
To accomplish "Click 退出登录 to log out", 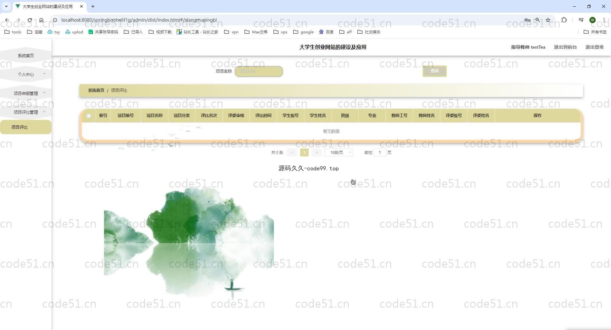I will [594, 47].
